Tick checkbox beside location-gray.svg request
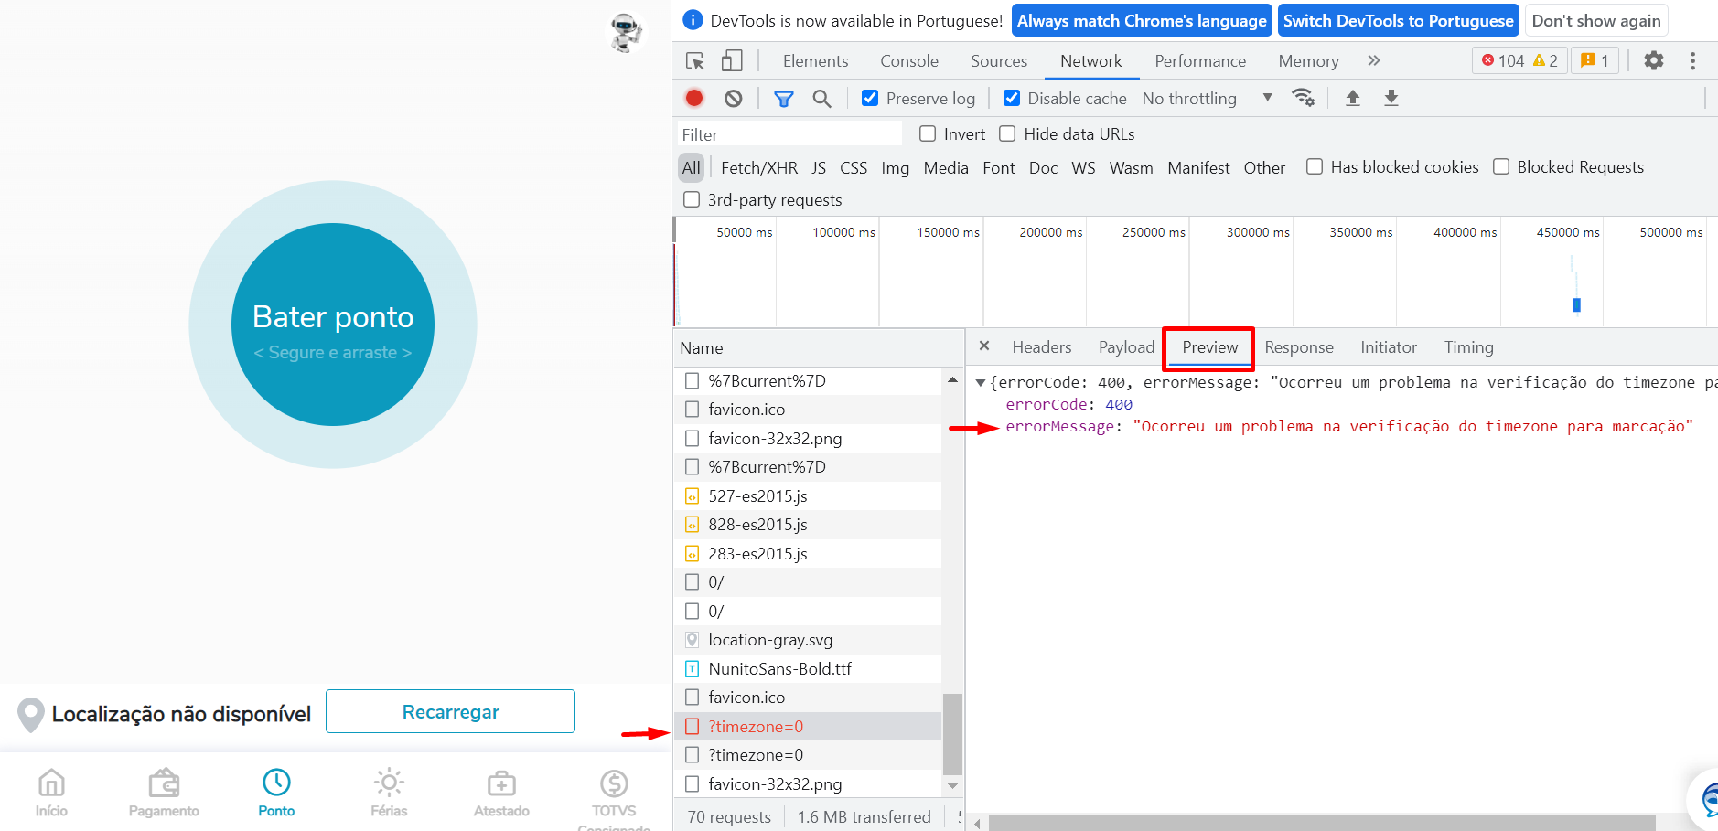Viewport: 1718px width, 831px height. [x=693, y=640]
